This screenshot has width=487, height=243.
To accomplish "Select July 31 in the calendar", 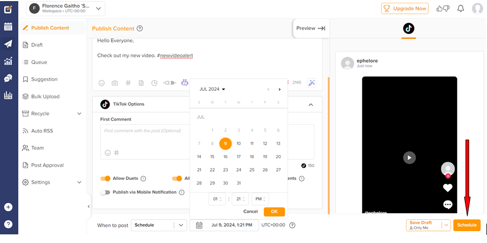I will coord(239,184).
